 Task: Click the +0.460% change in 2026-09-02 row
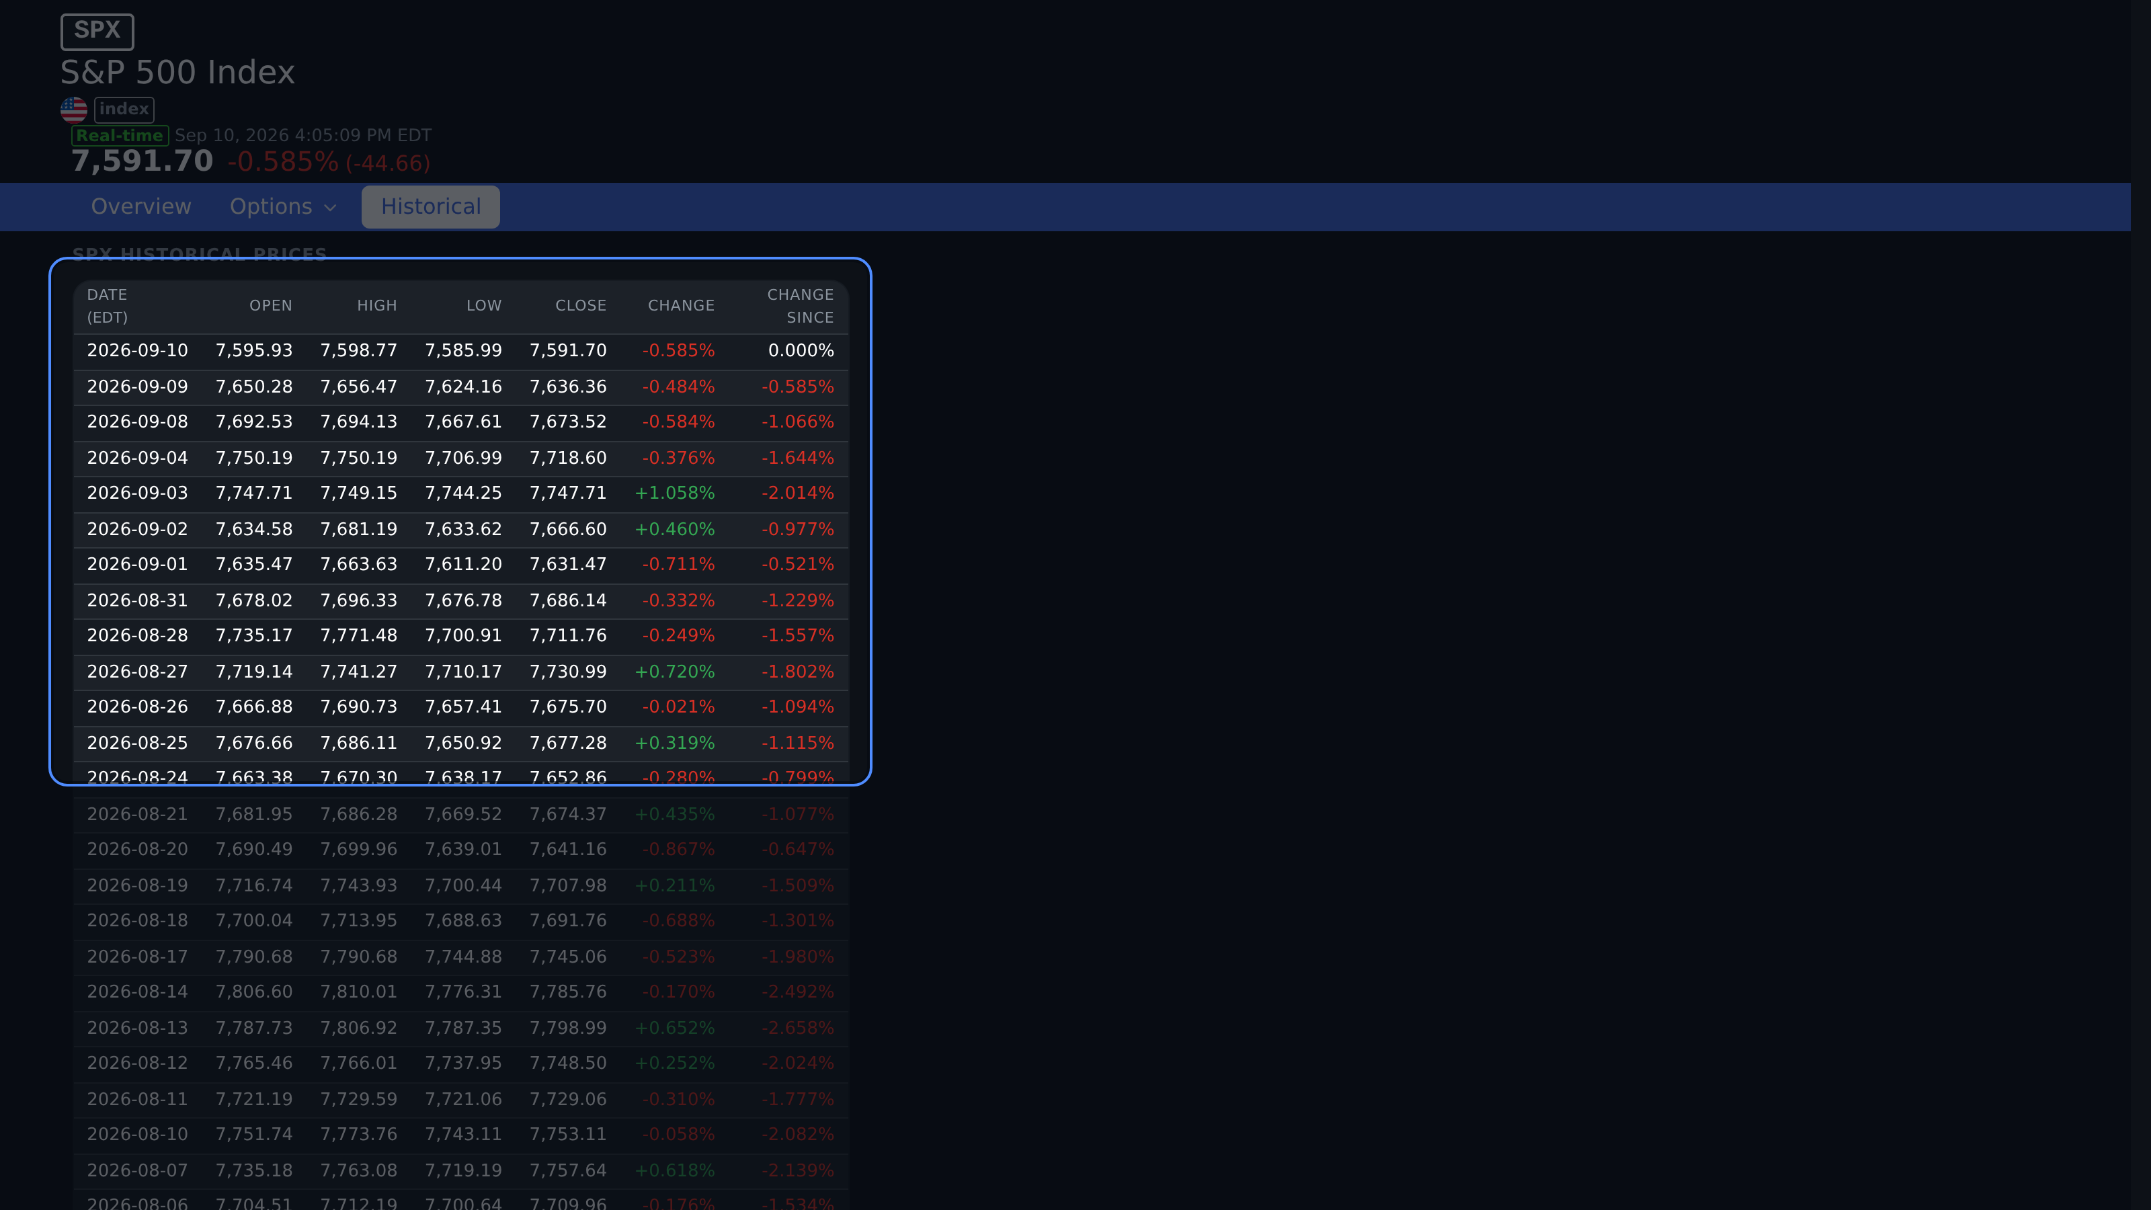pyautogui.click(x=675, y=528)
